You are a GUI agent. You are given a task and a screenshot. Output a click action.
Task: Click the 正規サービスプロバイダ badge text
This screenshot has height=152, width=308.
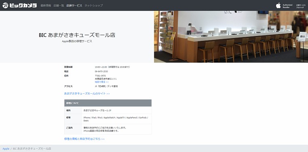point(301,6)
